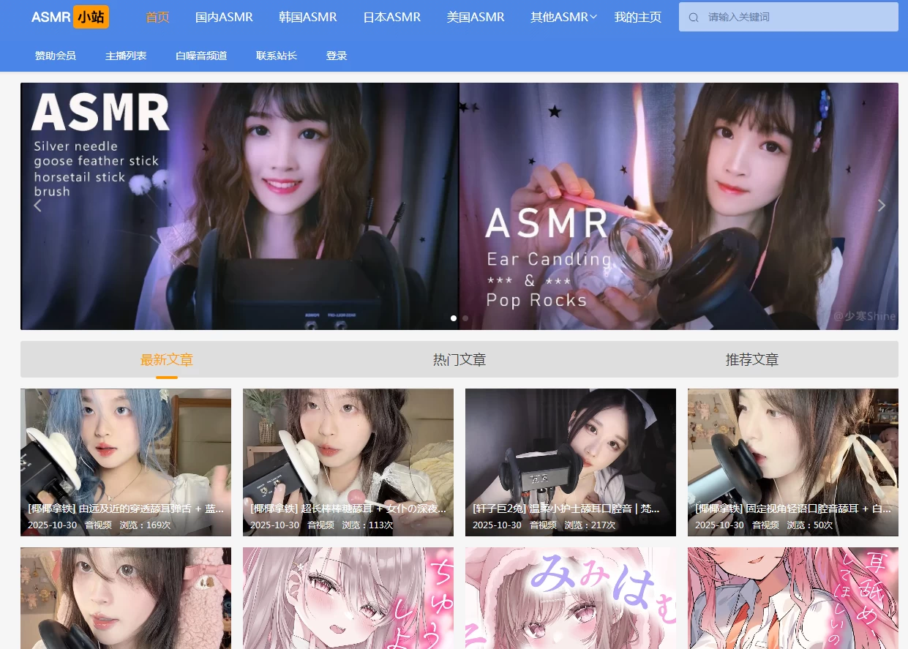Select the 最新文章 tab
The height and width of the screenshot is (649, 908).
pos(166,359)
